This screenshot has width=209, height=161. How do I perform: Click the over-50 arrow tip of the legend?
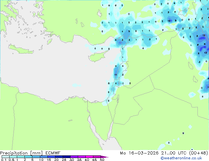(104, 157)
